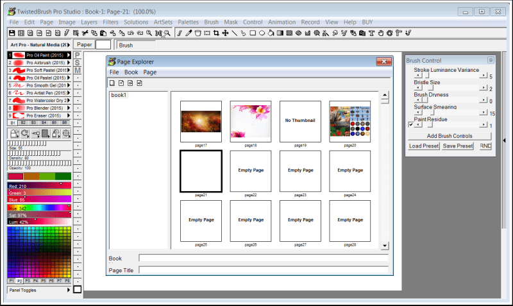Toggle the M panel button
513x306 pixels.
[x=78, y=70]
